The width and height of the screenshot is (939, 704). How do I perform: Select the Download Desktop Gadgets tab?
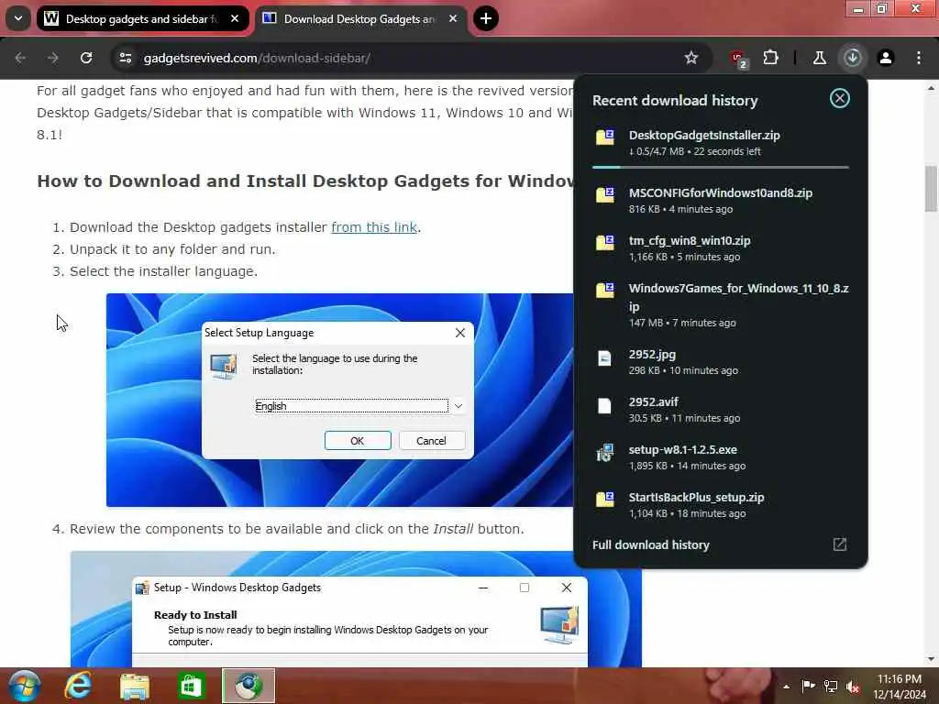pos(360,18)
